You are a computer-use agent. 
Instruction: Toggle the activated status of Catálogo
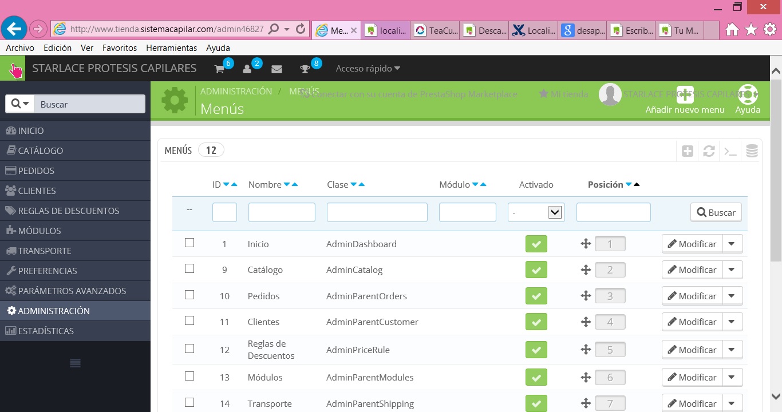(536, 270)
